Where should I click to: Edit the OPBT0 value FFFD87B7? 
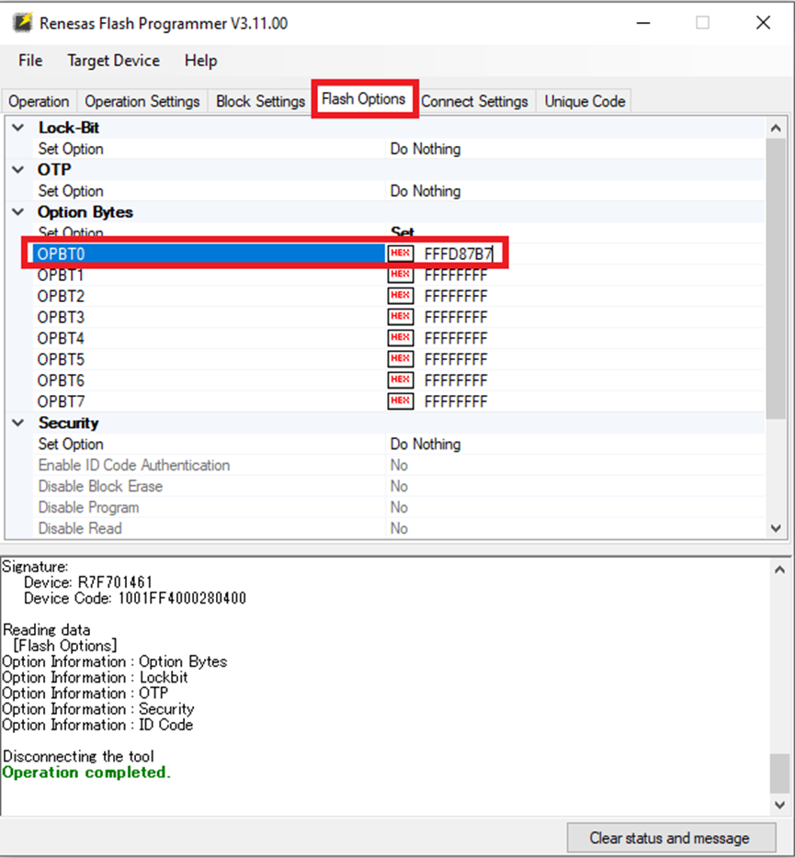(x=459, y=254)
